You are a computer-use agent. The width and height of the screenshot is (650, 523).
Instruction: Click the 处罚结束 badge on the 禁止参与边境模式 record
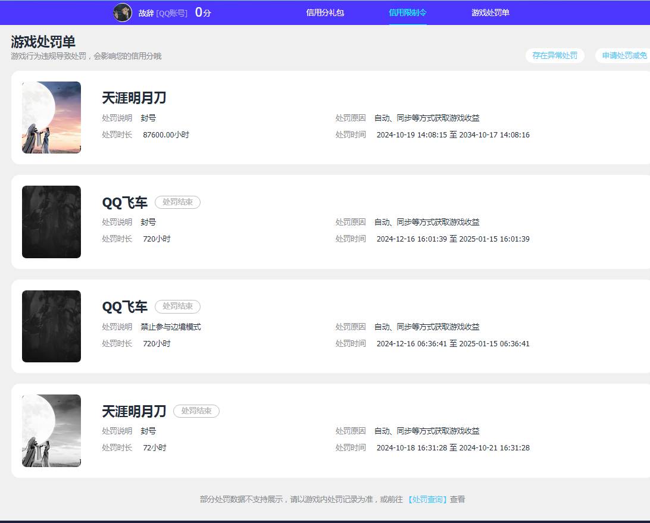[x=177, y=306]
